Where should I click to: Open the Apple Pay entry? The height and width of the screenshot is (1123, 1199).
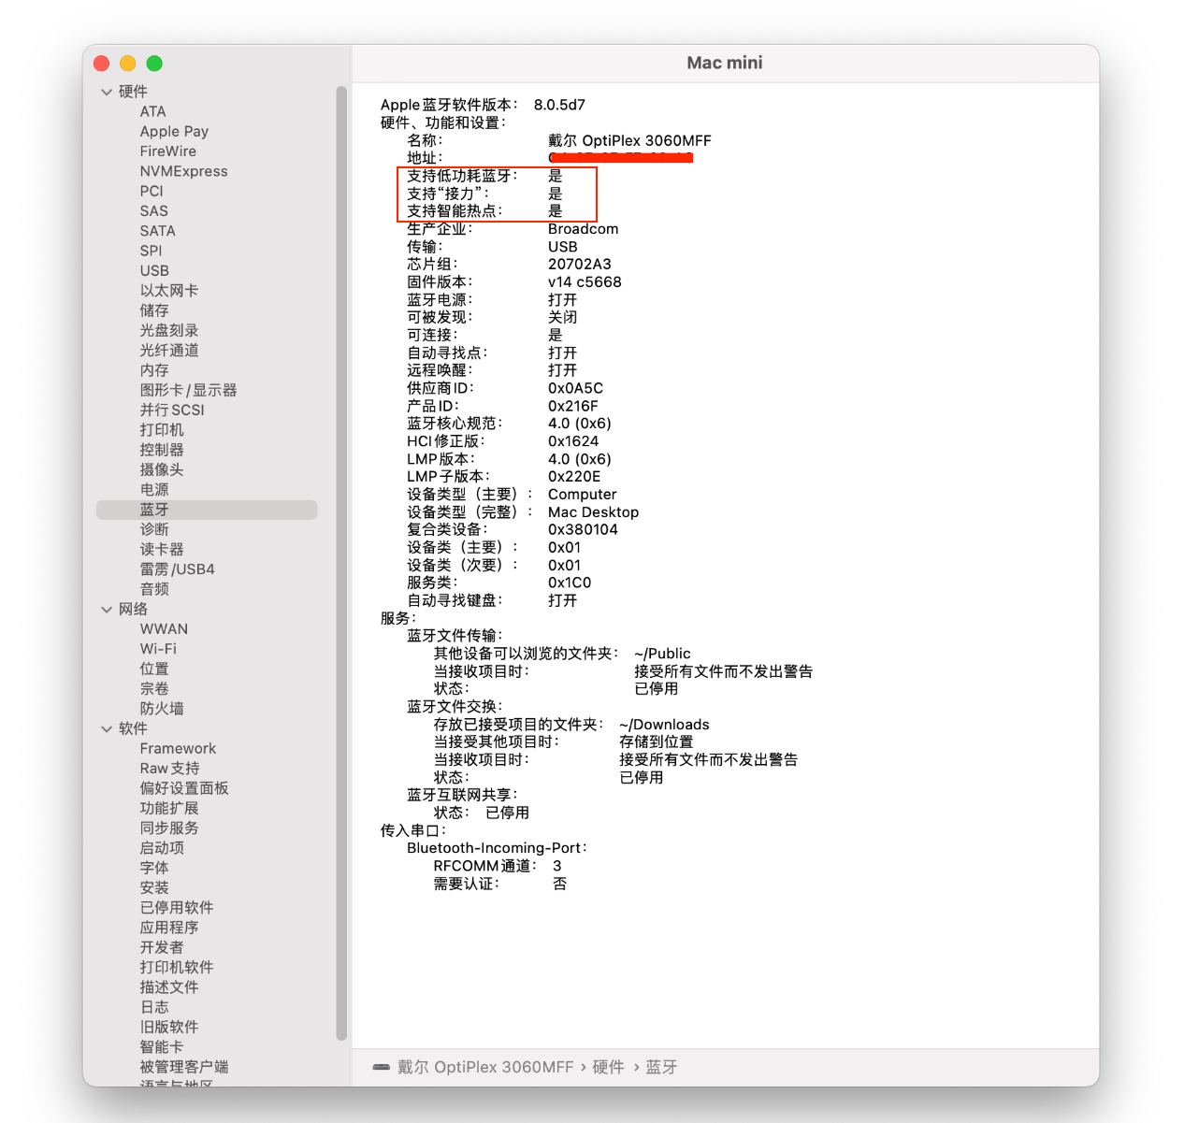tap(174, 132)
